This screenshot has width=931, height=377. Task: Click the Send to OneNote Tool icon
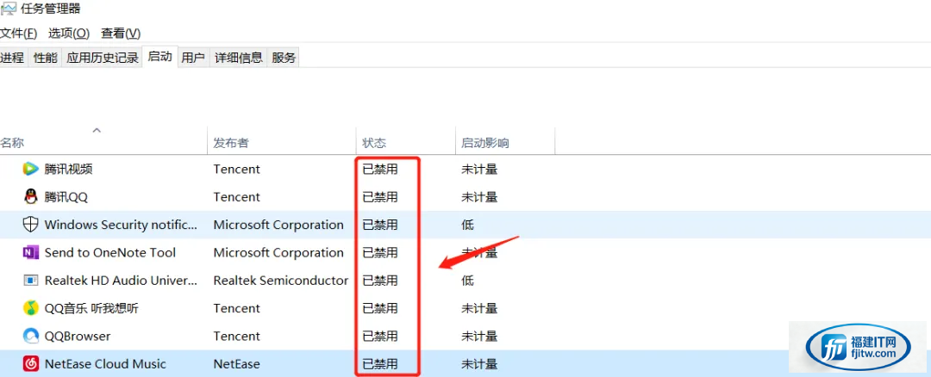(x=30, y=252)
